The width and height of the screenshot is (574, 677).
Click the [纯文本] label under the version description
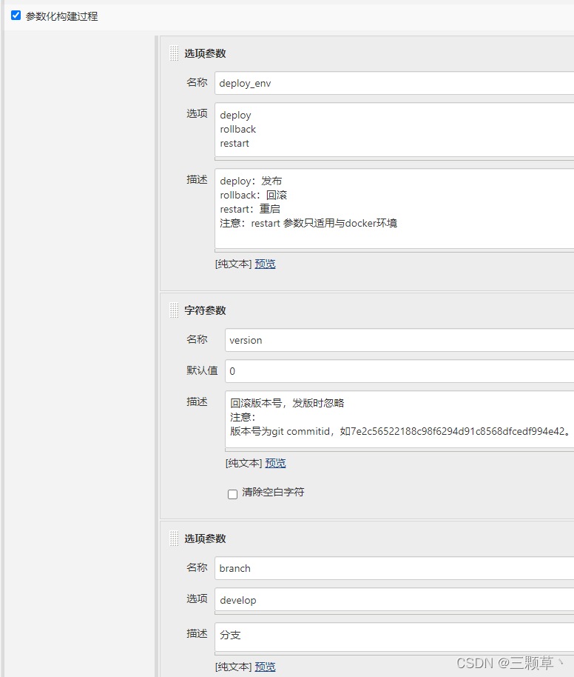244,463
